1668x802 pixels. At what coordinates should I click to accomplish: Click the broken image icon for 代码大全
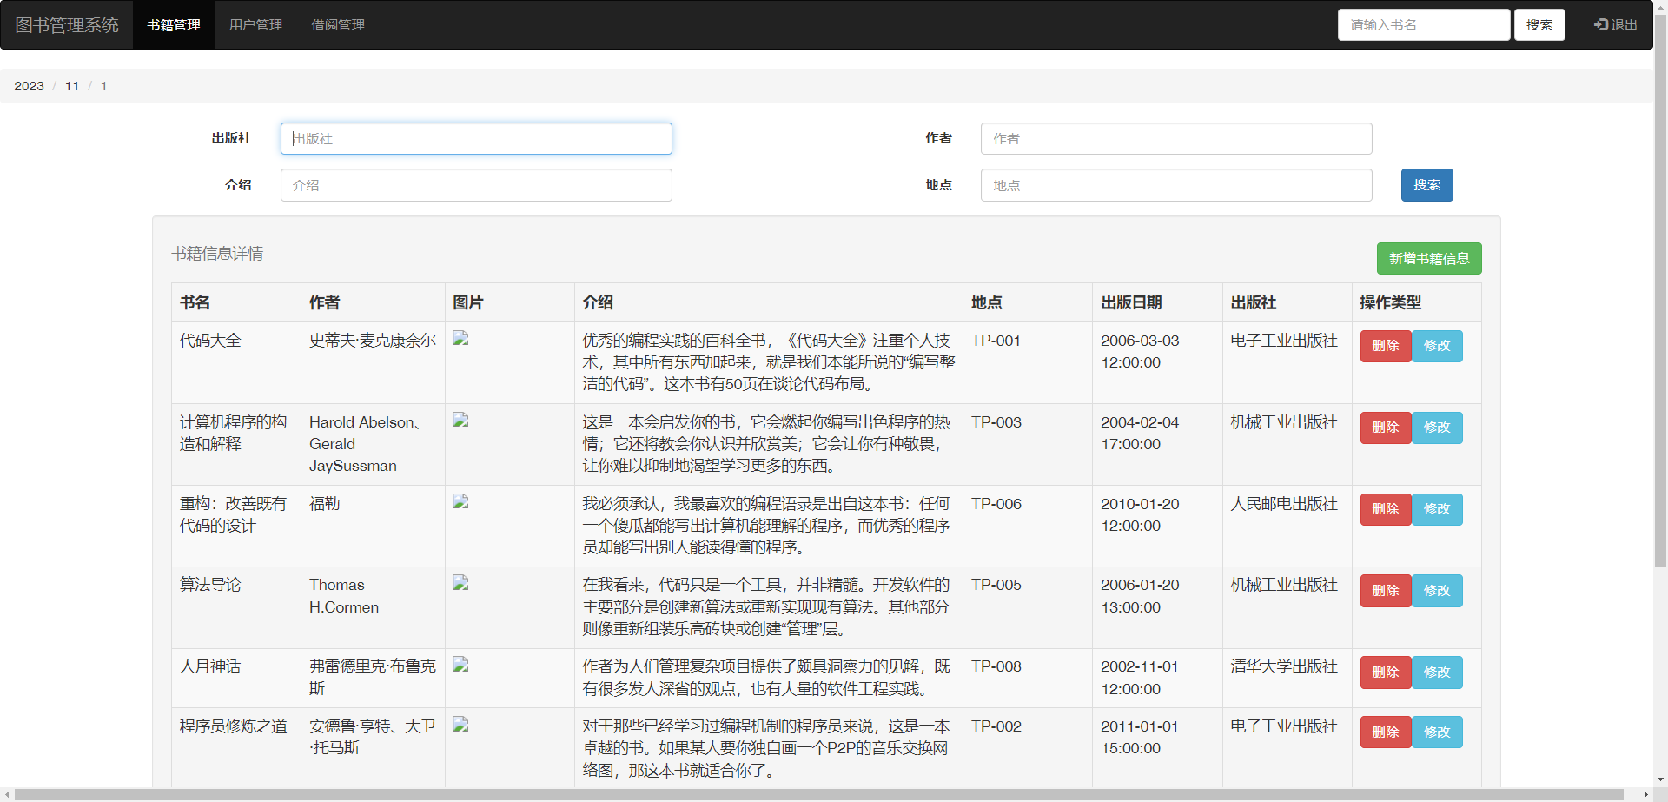click(x=460, y=338)
